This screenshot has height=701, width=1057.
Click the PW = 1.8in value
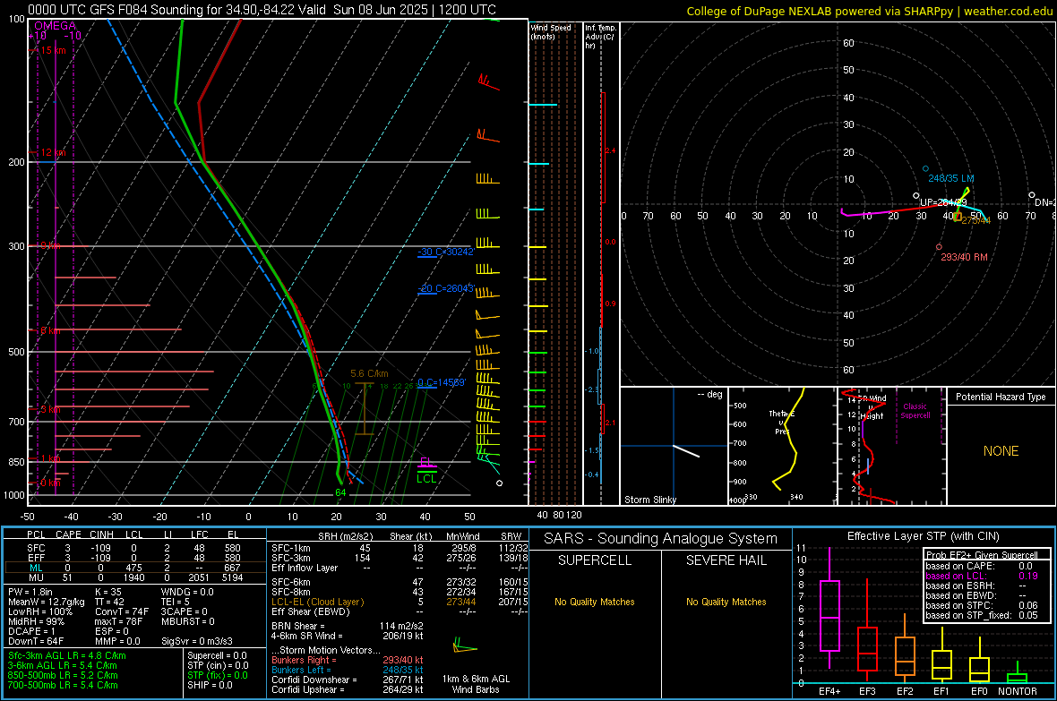point(30,592)
